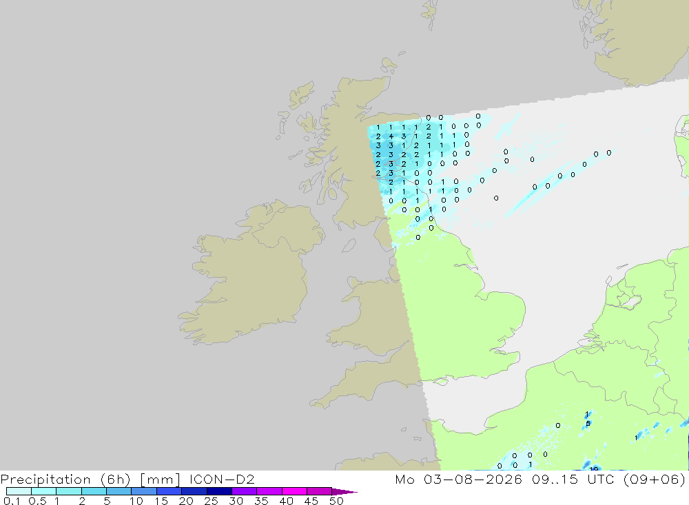Click the 40–45 mm magenta legend swatch

(x=294, y=491)
